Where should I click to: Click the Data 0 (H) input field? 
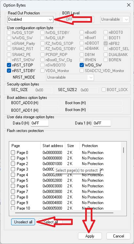[40, 123]
